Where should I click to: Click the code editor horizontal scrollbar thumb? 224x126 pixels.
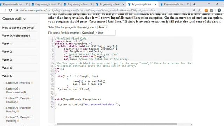coord(117,124)
